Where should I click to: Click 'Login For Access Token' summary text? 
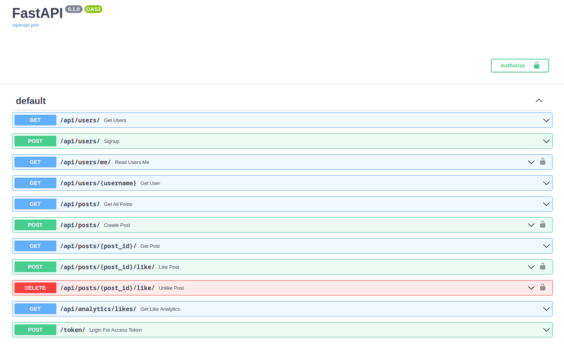click(116, 330)
